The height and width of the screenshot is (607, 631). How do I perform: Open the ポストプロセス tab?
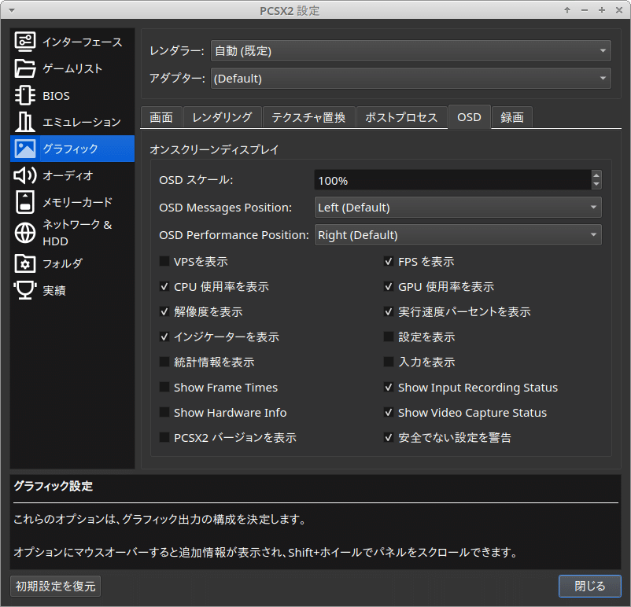401,117
